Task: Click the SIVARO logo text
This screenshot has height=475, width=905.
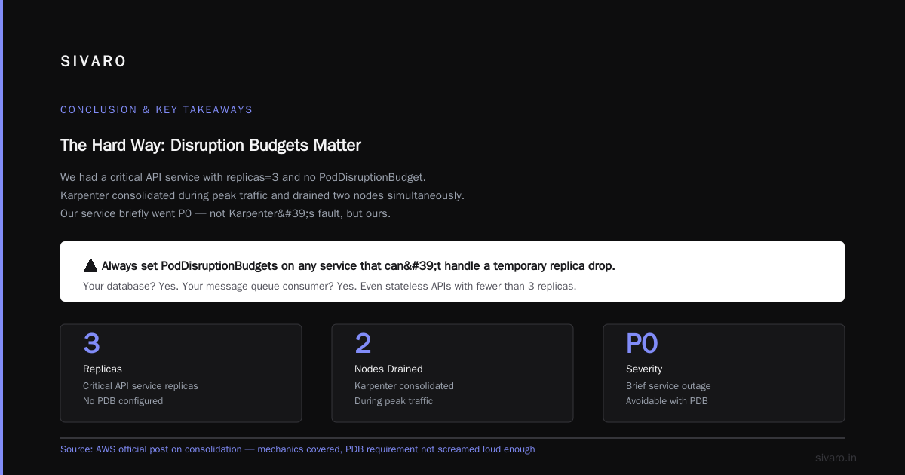Action: point(94,62)
